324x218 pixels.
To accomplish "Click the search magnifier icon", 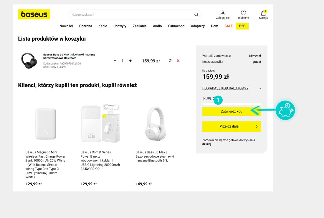I will click(x=196, y=15).
